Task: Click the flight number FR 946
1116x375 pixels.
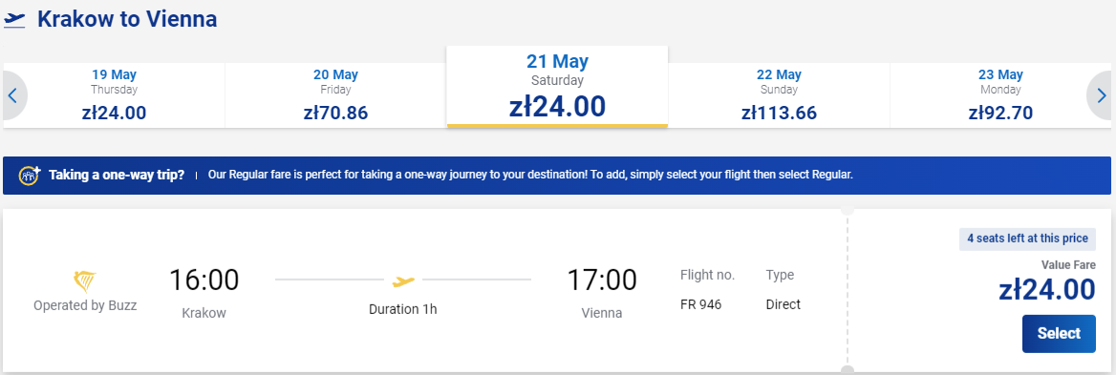Action: (x=701, y=304)
